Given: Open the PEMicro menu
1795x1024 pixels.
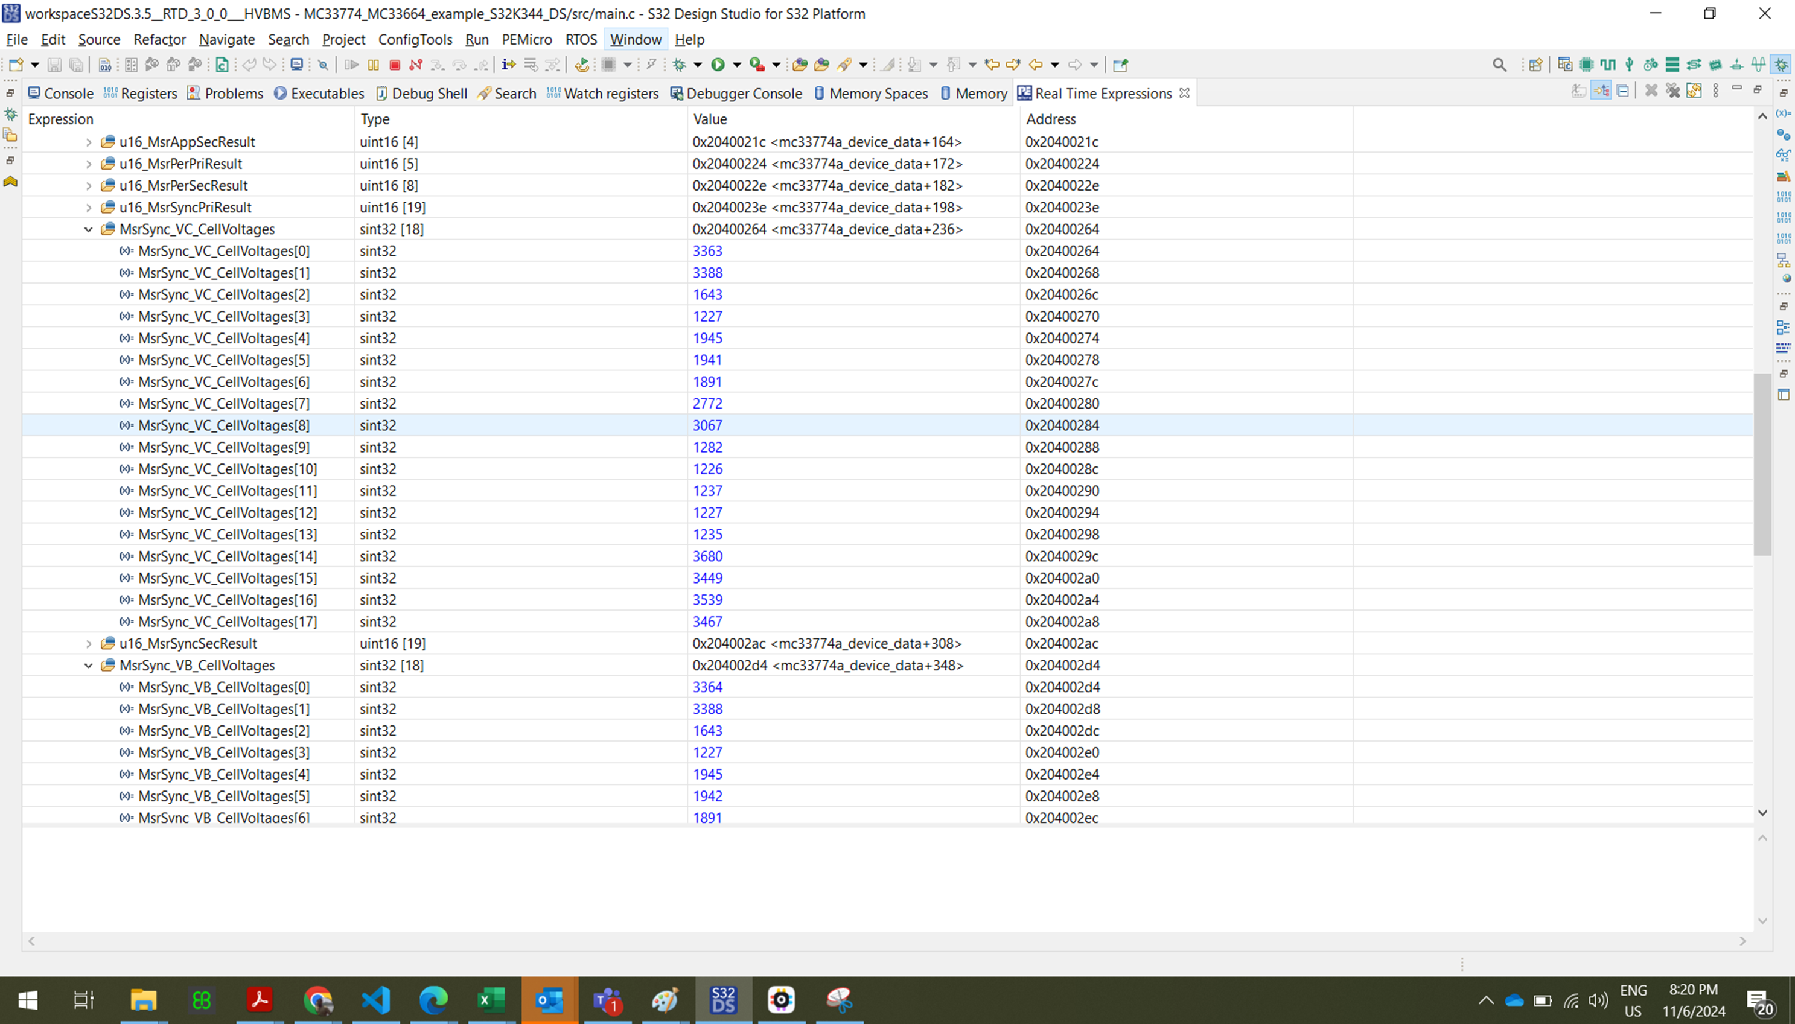Looking at the screenshot, I should click(x=528, y=39).
